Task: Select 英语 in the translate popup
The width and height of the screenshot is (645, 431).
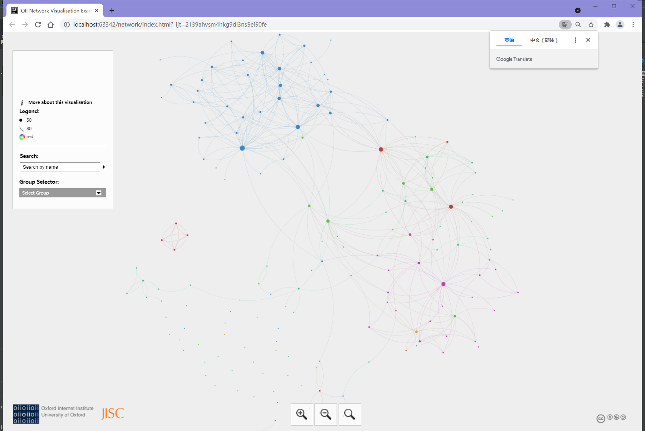Action: click(x=509, y=40)
